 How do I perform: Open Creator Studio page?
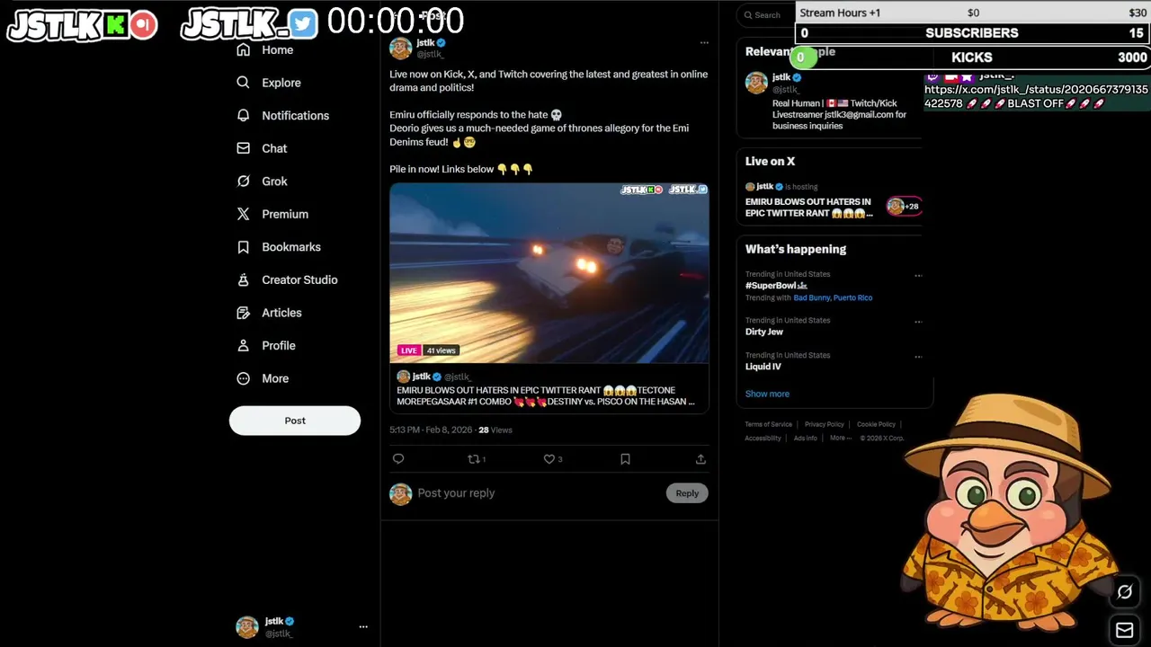pyautogui.click(x=299, y=280)
